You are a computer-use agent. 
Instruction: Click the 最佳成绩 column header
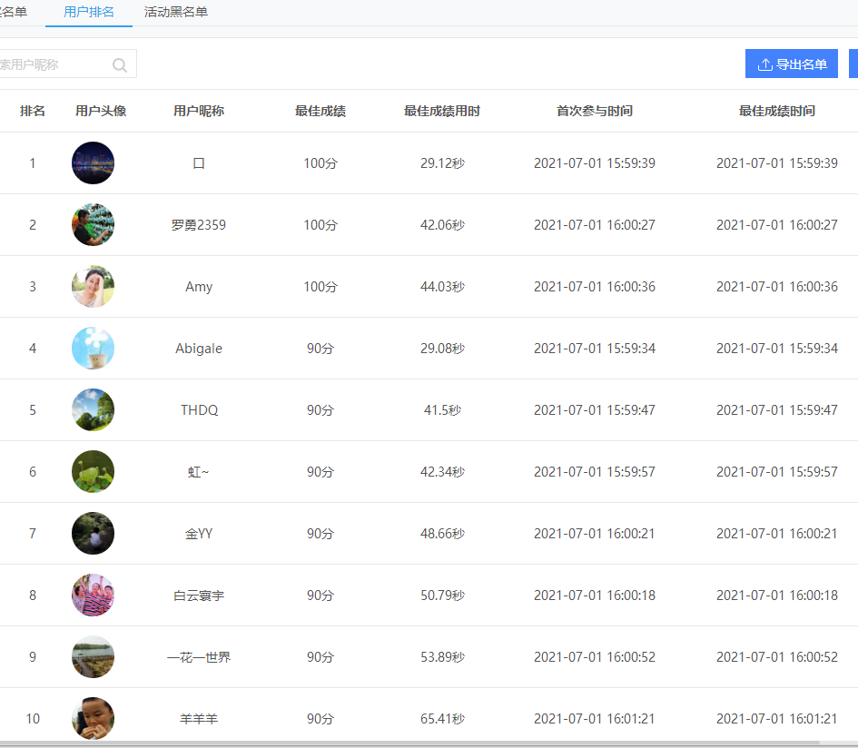pos(321,111)
